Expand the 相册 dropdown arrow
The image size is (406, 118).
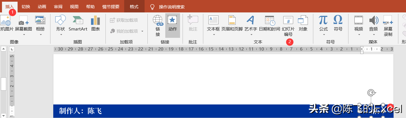[41, 35]
